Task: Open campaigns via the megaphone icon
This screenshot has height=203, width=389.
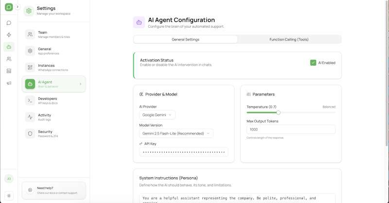Action: click(x=9, y=83)
